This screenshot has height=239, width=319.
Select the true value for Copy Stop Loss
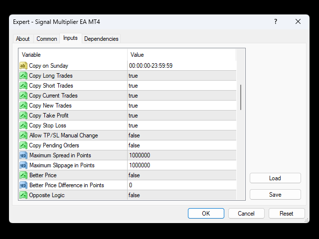pos(133,125)
